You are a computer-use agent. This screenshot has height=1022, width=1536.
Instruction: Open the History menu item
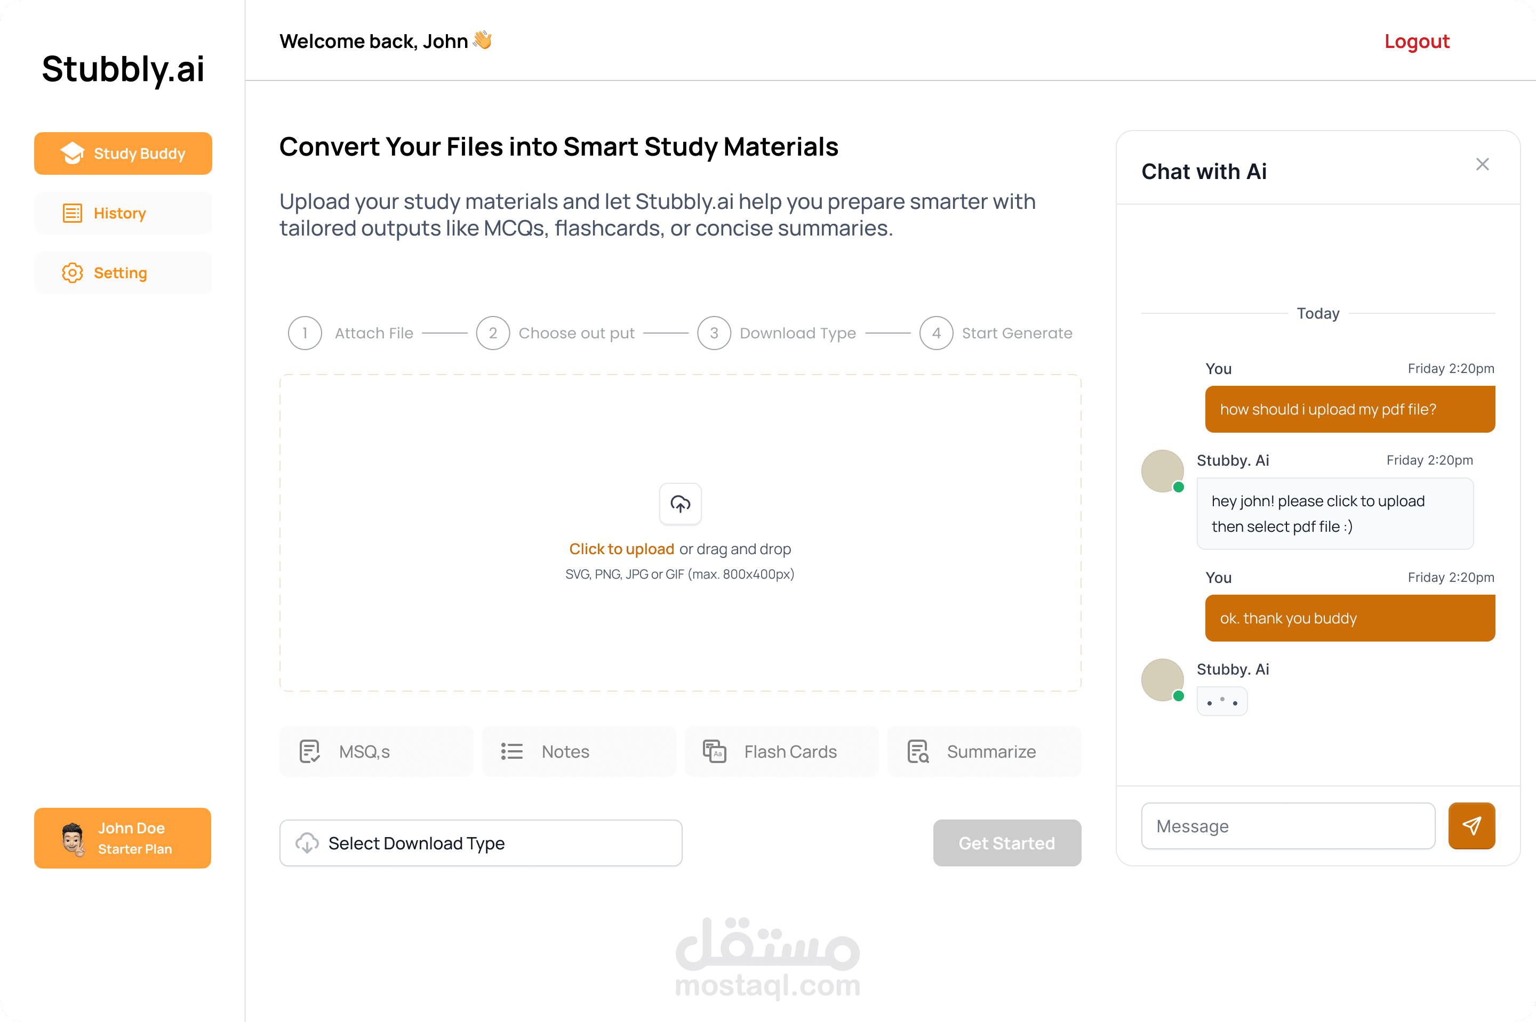[123, 213]
